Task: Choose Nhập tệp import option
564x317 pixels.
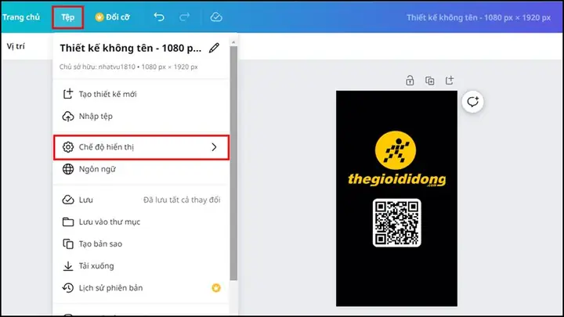Action: click(x=141, y=117)
